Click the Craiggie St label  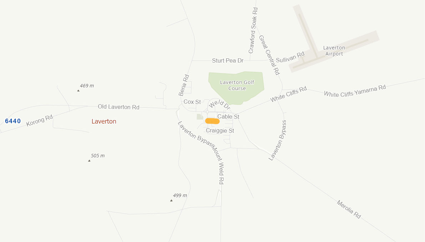pyautogui.click(x=220, y=131)
